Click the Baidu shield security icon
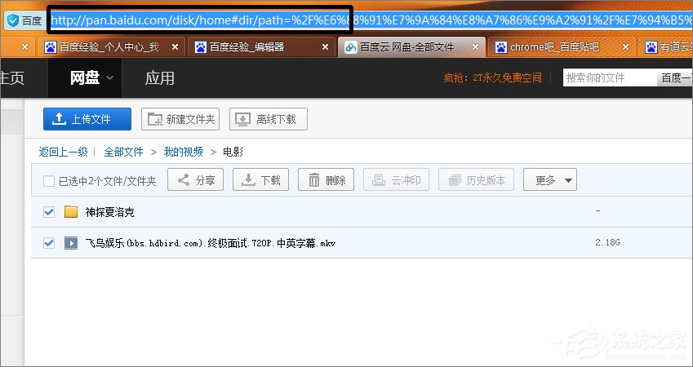 pyautogui.click(x=13, y=20)
